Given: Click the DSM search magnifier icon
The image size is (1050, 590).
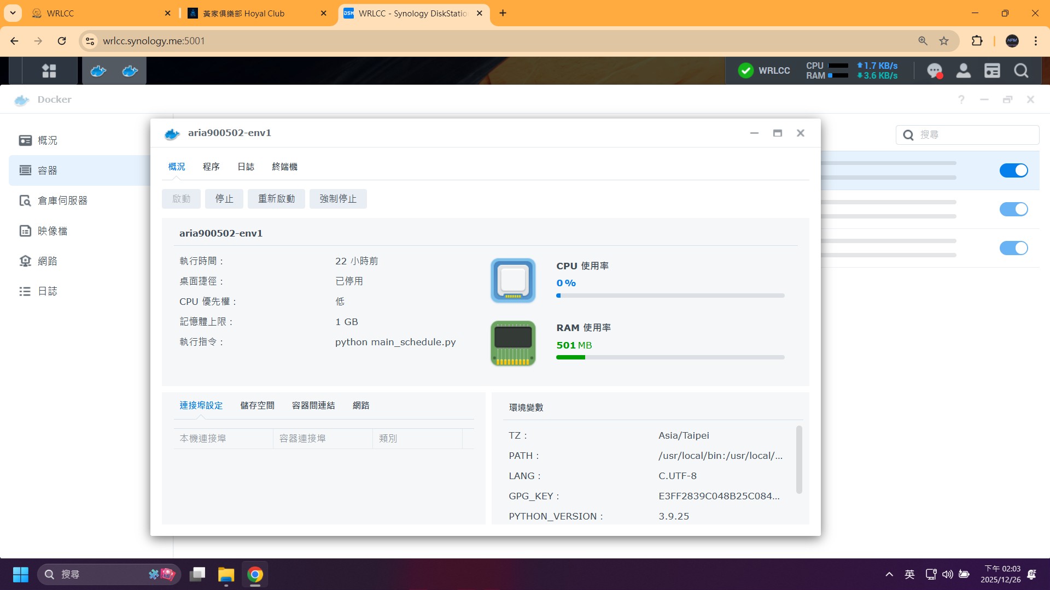Looking at the screenshot, I should click(x=1021, y=70).
